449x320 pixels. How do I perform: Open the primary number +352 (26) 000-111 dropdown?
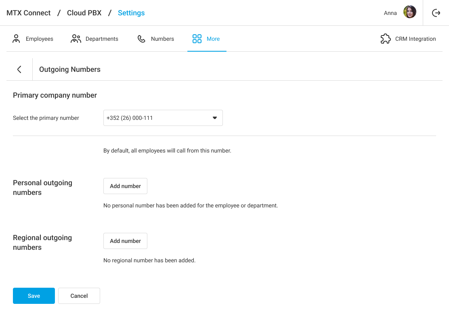tap(157, 118)
